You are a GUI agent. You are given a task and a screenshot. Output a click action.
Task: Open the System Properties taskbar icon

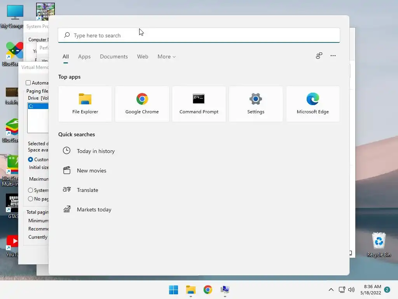pyautogui.click(x=225, y=290)
